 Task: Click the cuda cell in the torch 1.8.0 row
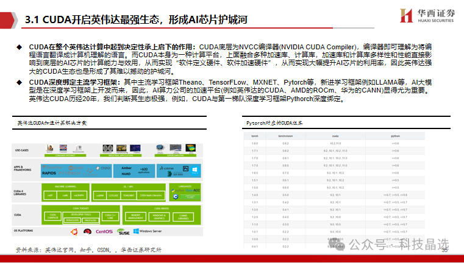(x=335, y=144)
